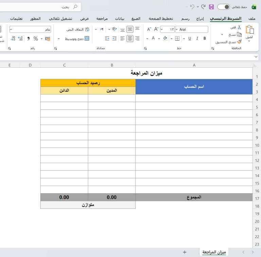This screenshot has width=261, height=257.
Task: Expand the Paste options arrow
Action: 249,41
